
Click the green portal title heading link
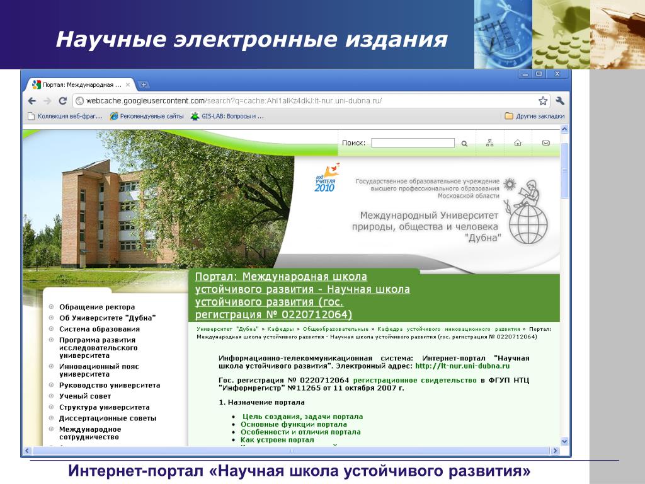click(x=302, y=296)
